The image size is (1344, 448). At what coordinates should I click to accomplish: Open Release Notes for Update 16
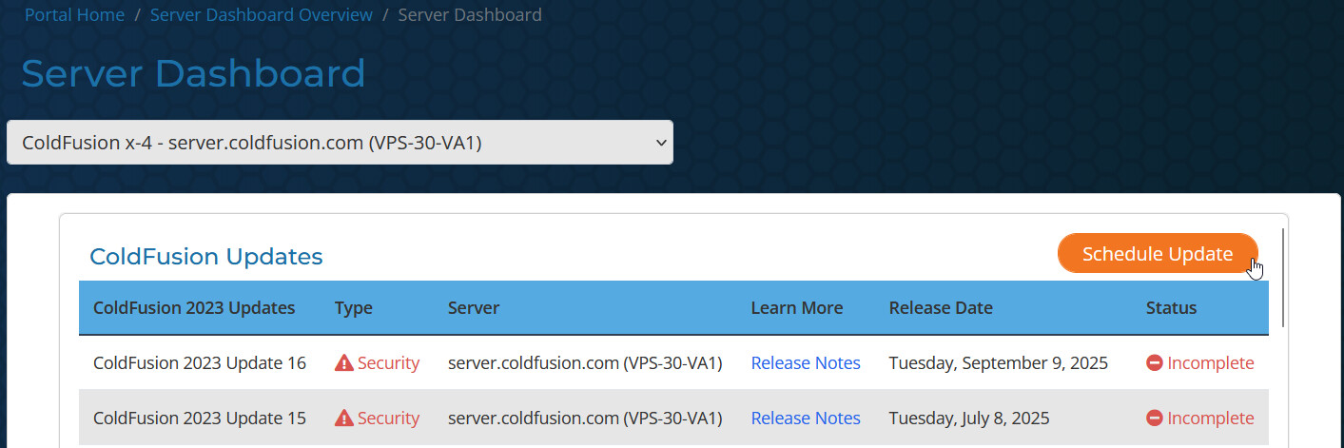806,363
